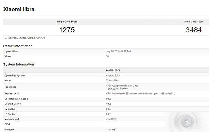Click the 'Model' row label

coord(8,81)
